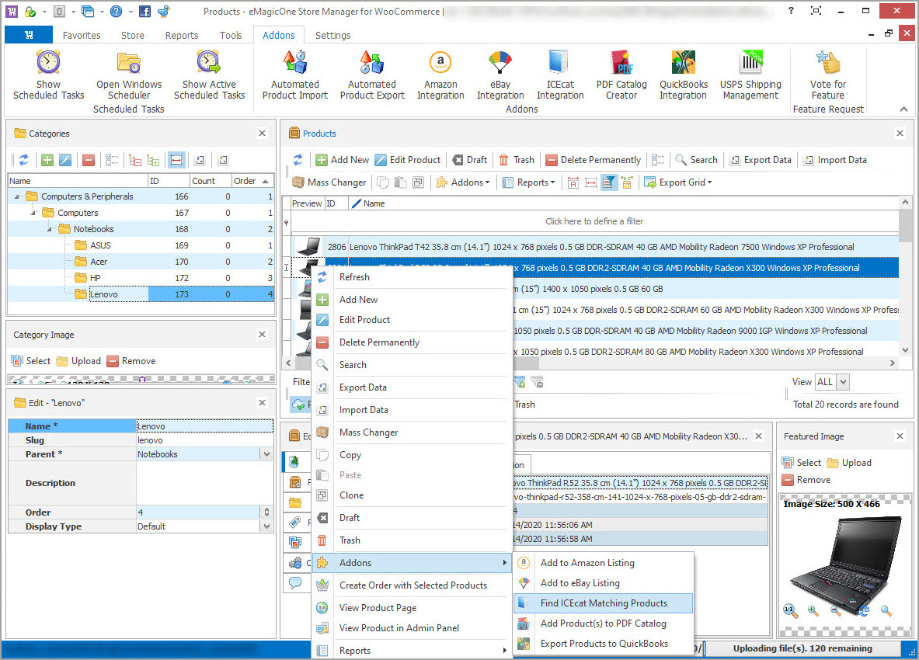Switch to the Settings ribbon tab
Viewport: 919px width, 660px height.
click(333, 35)
